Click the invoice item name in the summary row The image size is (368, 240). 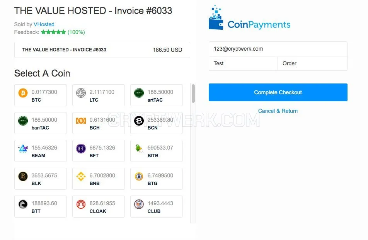(64, 50)
